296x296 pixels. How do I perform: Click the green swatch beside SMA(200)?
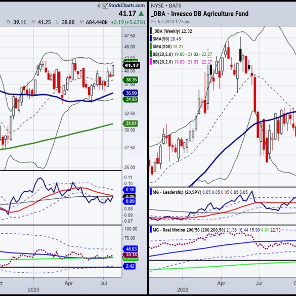tap(151, 47)
